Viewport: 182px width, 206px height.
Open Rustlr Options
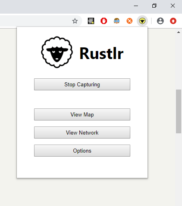tap(82, 151)
